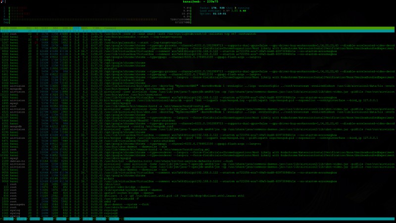Select PID 5468 VBoxSVC --auto-shutdown row
This screenshot has width=396, height=223.
click(x=197, y=120)
